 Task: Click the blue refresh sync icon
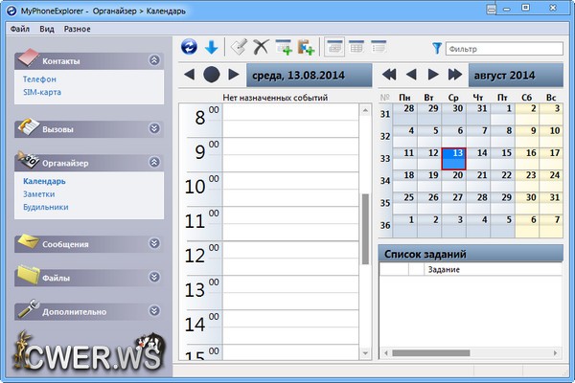[189, 47]
